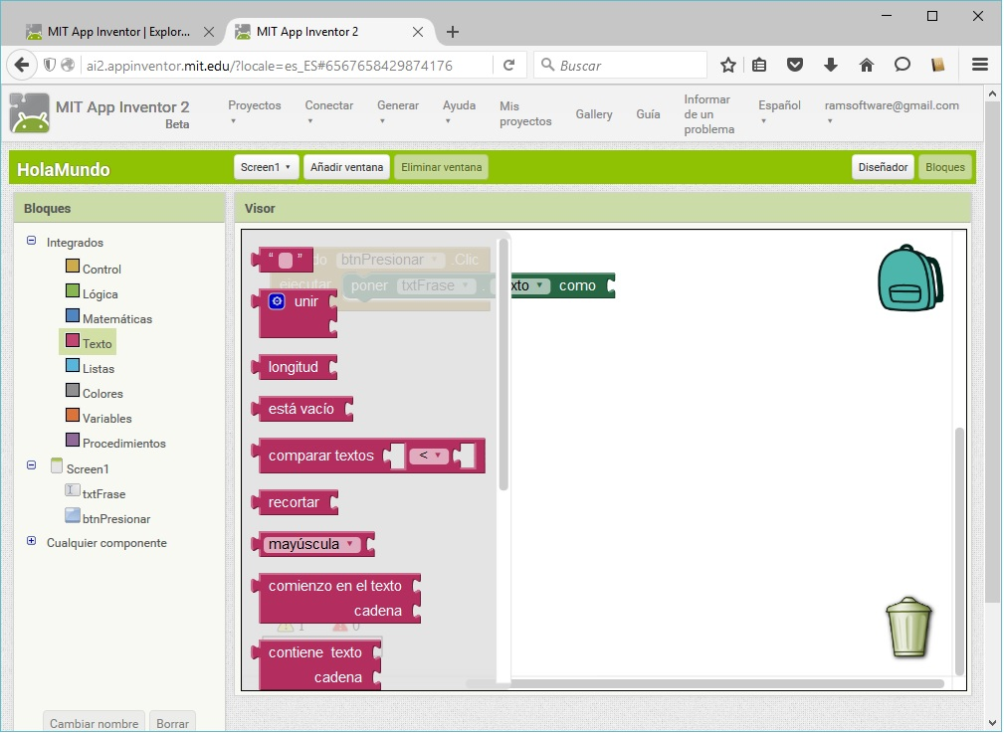Click the Diseñador button
The height and width of the screenshot is (734, 1004).
(x=883, y=167)
